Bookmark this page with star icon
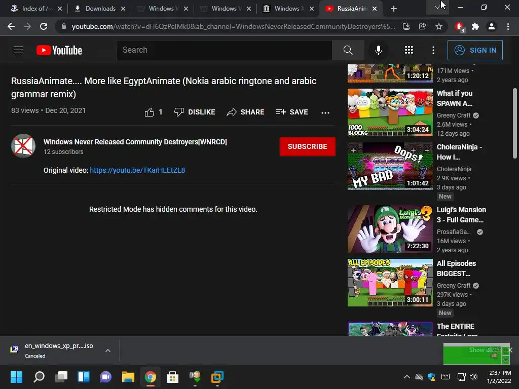519x389 pixels. coord(439,26)
